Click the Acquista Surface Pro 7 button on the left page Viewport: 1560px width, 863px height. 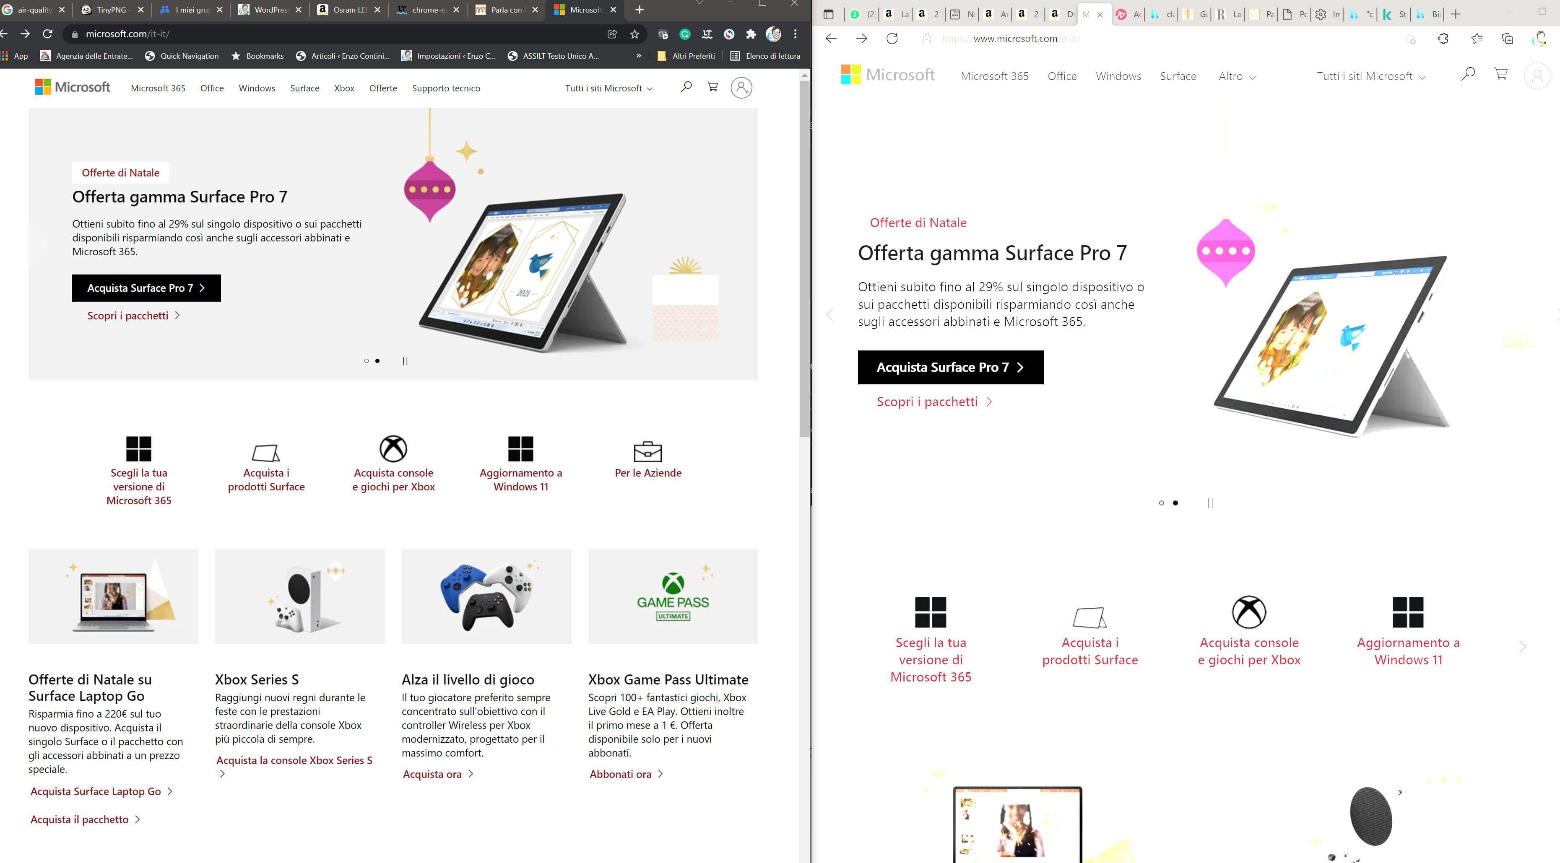coord(146,288)
